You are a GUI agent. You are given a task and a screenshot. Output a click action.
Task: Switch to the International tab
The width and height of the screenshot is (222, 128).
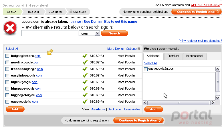coord(195,56)
